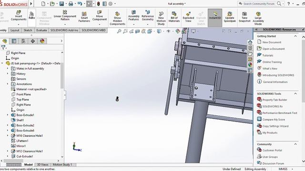Expand the M16 Clearance Hole1 feature

point(8,136)
